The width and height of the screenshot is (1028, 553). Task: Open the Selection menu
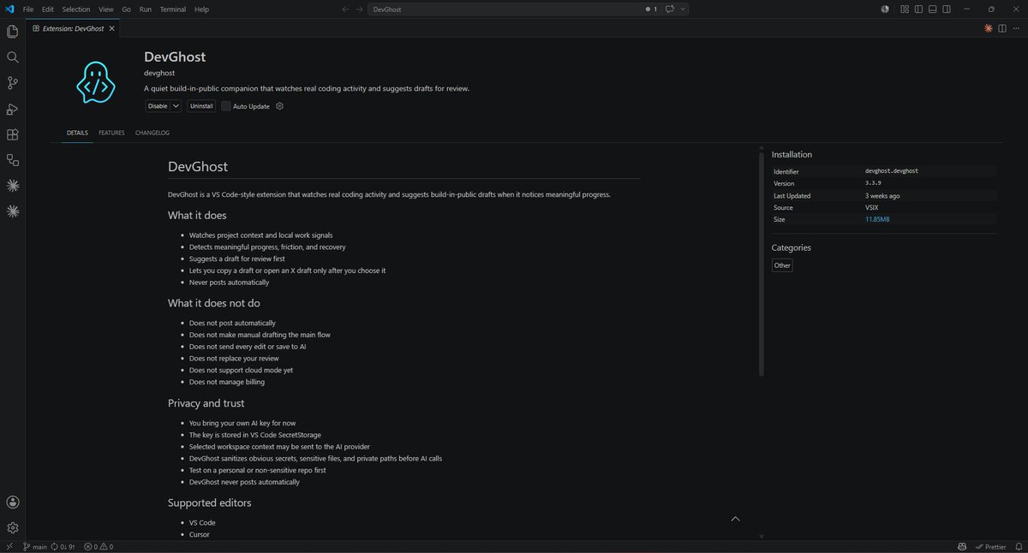pos(76,9)
